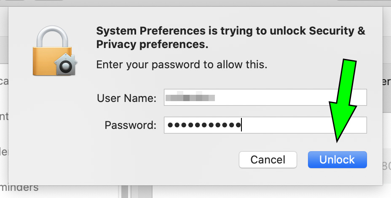
Task: Cancel the unlock authentication dialog
Action: pyautogui.click(x=268, y=160)
